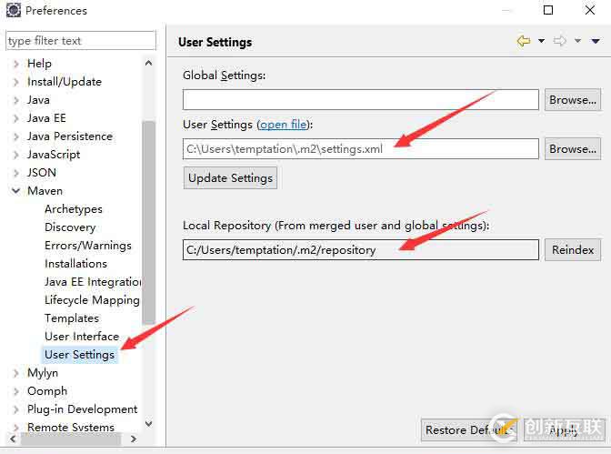Screen dimensions: 611x454
Task: Open Maven Discovery page
Action: pyautogui.click(x=70, y=227)
